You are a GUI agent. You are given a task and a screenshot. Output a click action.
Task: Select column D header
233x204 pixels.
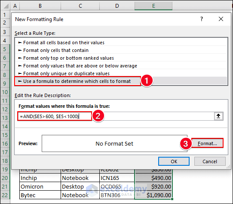pyautogui.click(x=117, y=6)
